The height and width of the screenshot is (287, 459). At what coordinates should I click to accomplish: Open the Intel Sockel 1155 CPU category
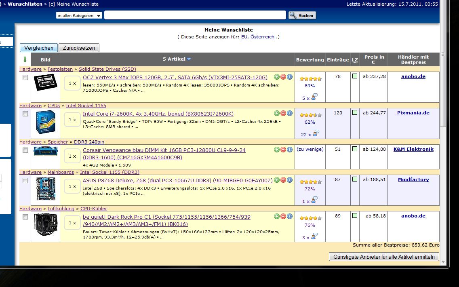86,106
